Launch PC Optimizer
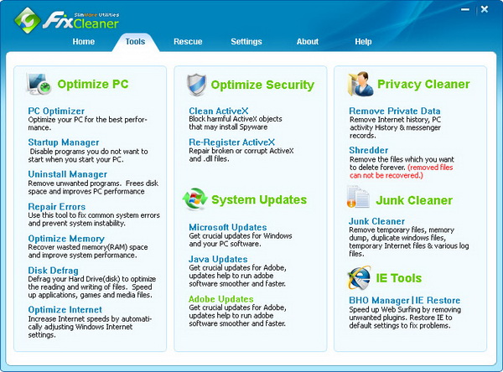The width and height of the screenshot is (503, 372). tap(56, 111)
